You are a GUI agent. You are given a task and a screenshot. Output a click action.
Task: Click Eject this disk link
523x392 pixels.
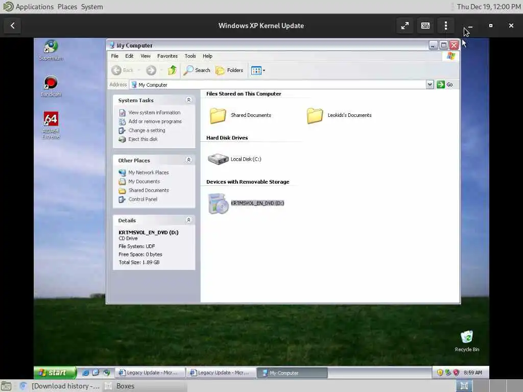143,139
